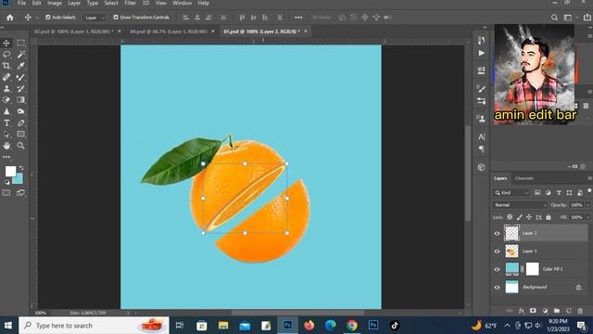Viewport: 593px width, 334px height.
Task: Select the Gradient tool
Action: pos(20,100)
